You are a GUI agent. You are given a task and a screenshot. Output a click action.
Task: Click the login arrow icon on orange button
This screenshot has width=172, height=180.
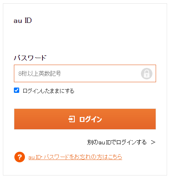click(x=71, y=119)
